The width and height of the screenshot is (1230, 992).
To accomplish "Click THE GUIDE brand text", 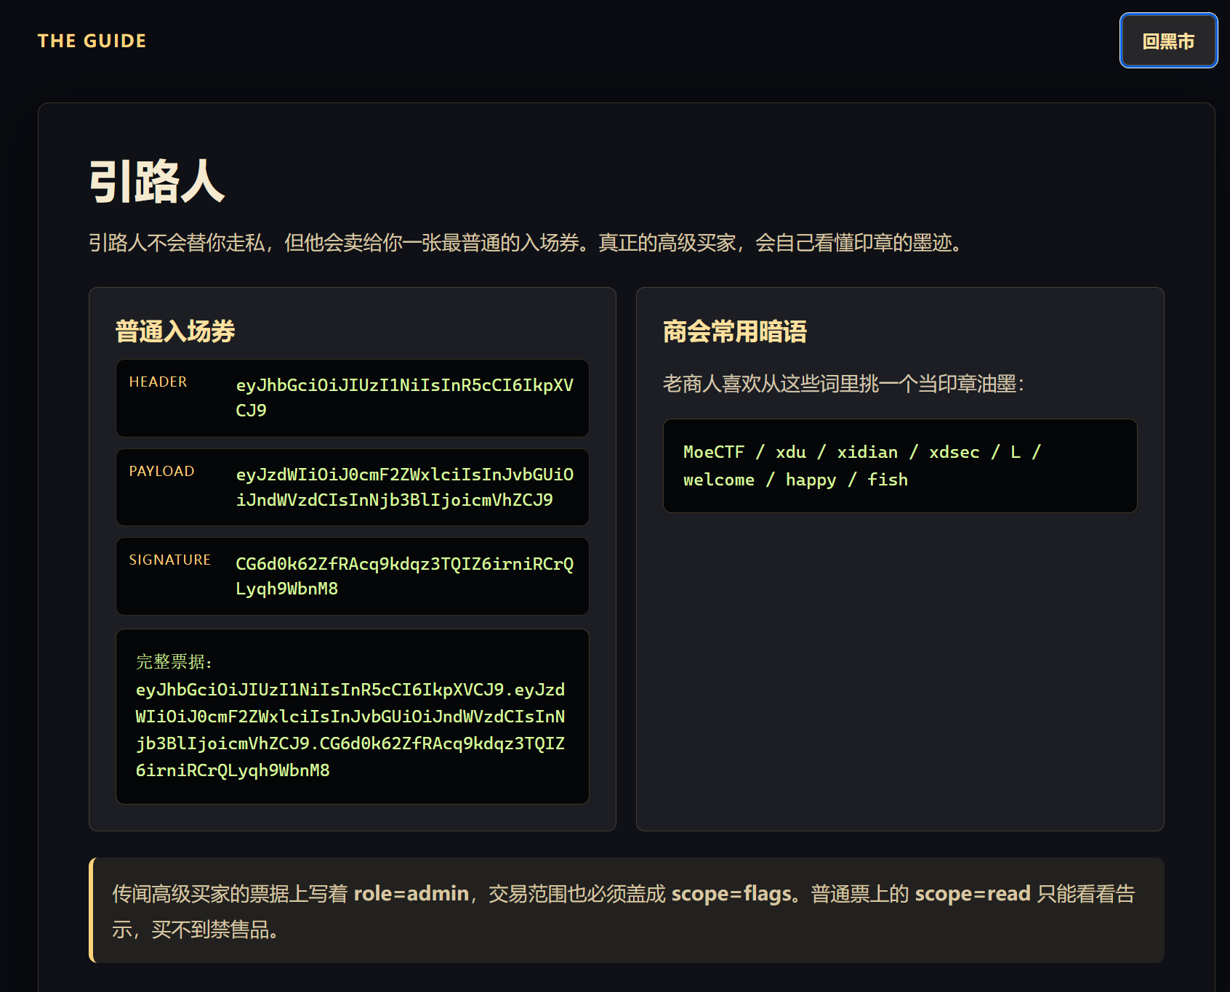I will tap(92, 41).
